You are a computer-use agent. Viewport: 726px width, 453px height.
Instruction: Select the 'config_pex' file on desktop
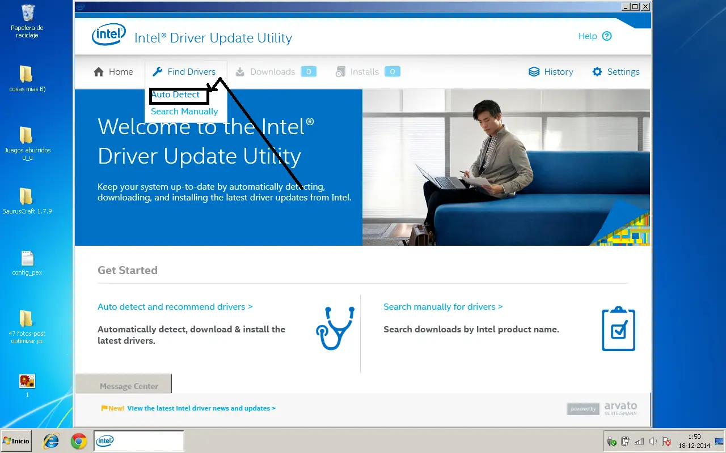[x=27, y=263]
